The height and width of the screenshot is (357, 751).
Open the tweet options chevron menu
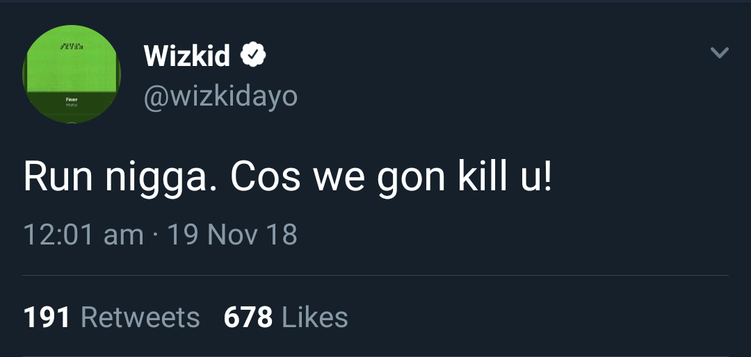point(719,53)
